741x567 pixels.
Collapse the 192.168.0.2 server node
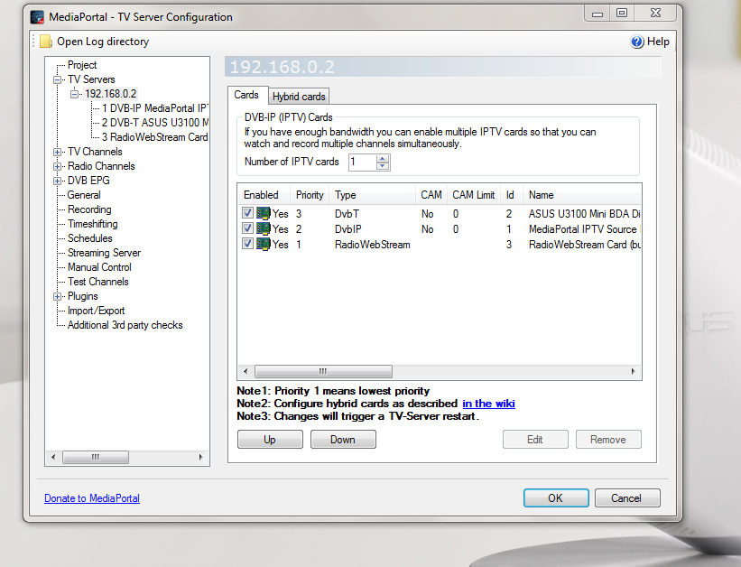click(74, 94)
